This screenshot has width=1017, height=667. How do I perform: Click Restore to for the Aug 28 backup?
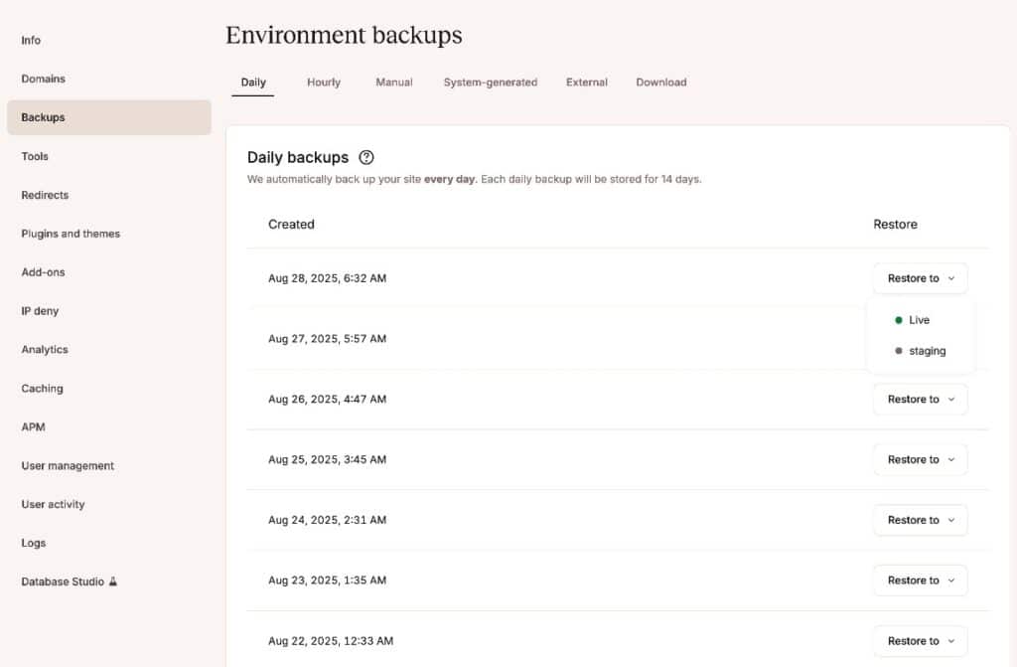click(919, 278)
